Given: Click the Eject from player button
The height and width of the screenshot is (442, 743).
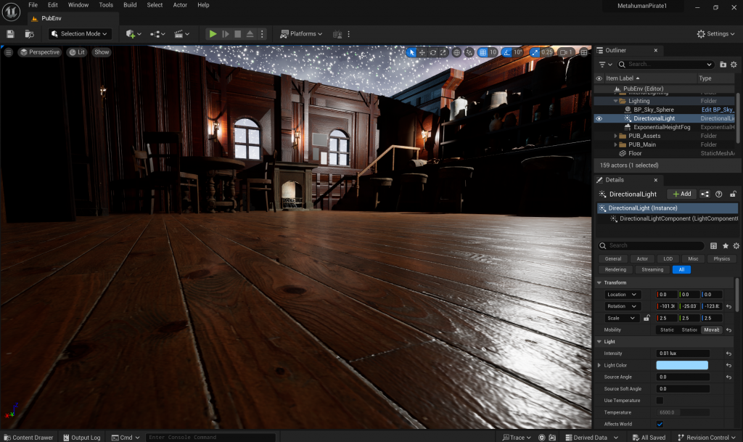Looking at the screenshot, I should [x=250, y=33].
